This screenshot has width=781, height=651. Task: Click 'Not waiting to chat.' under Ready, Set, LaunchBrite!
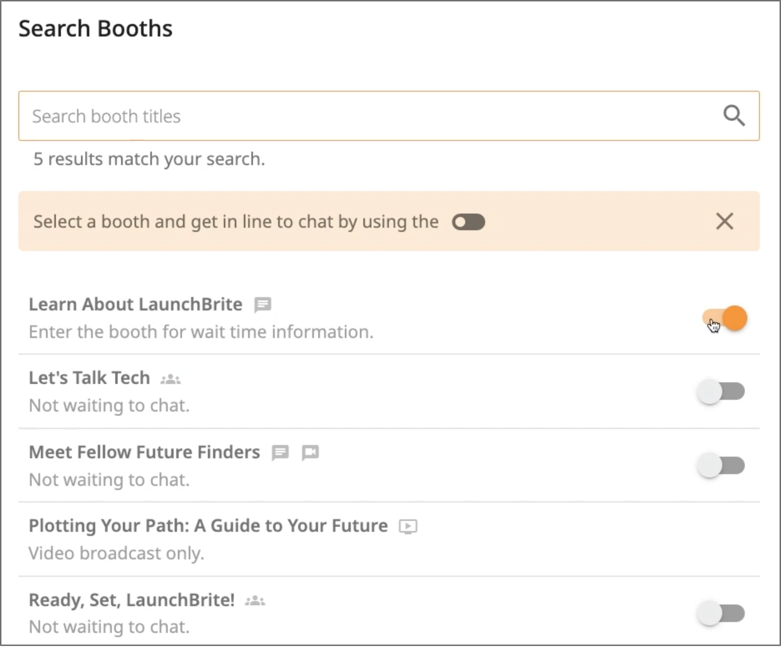click(109, 627)
